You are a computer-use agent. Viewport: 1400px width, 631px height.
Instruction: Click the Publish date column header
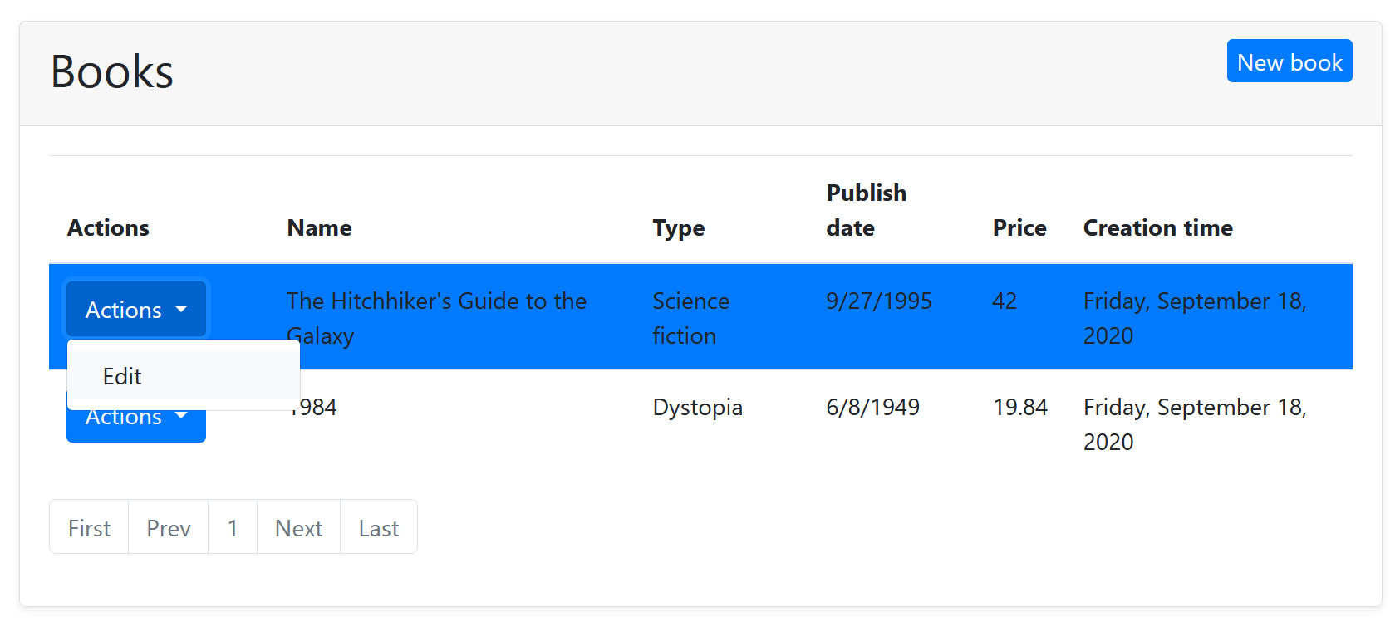tap(866, 210)
